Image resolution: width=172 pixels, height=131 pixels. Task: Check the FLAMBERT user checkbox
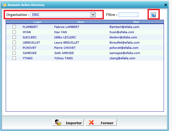[x=14, y=27]
